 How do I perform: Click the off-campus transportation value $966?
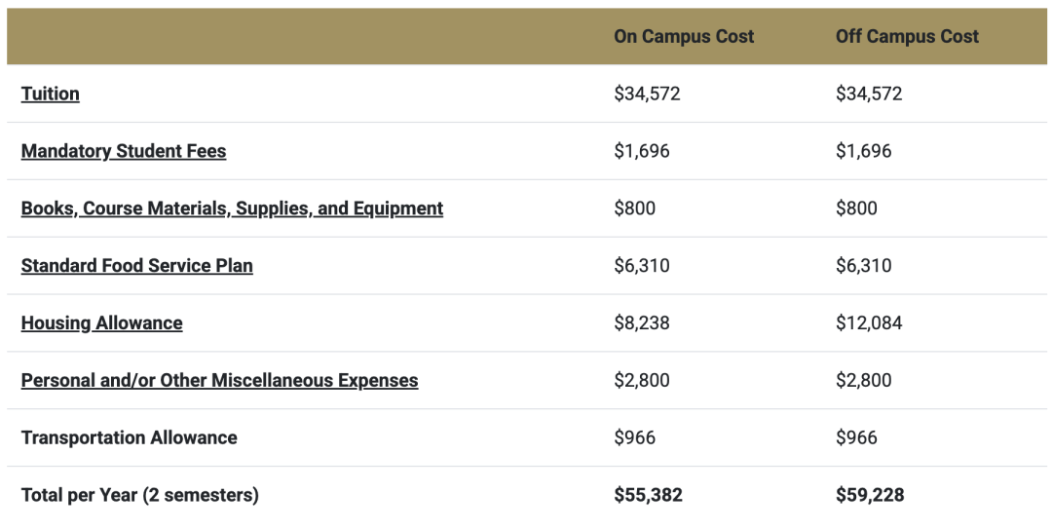pyautogui.click(x=857, y=437)
